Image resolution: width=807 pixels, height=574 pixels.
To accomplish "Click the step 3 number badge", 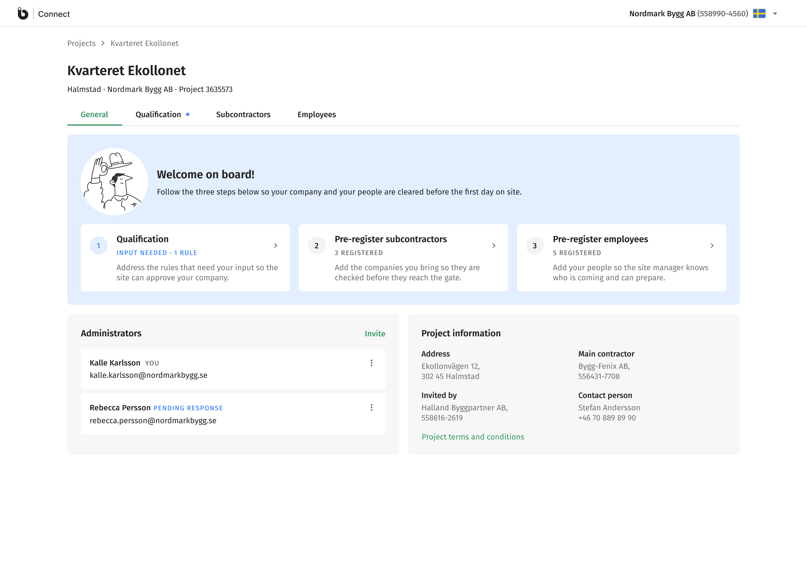I will coord(535,246).
